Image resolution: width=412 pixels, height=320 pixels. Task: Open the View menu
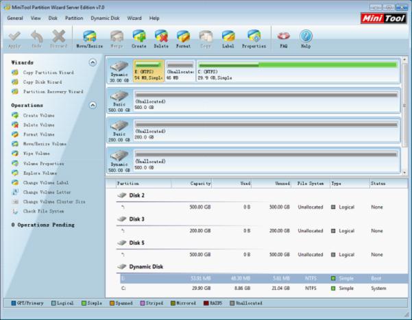pos(36,18)
